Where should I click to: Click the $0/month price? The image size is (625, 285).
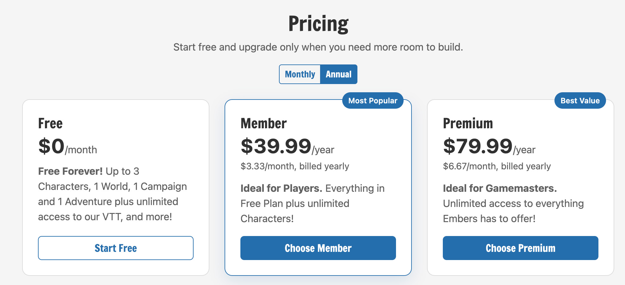tap(68, 146)
